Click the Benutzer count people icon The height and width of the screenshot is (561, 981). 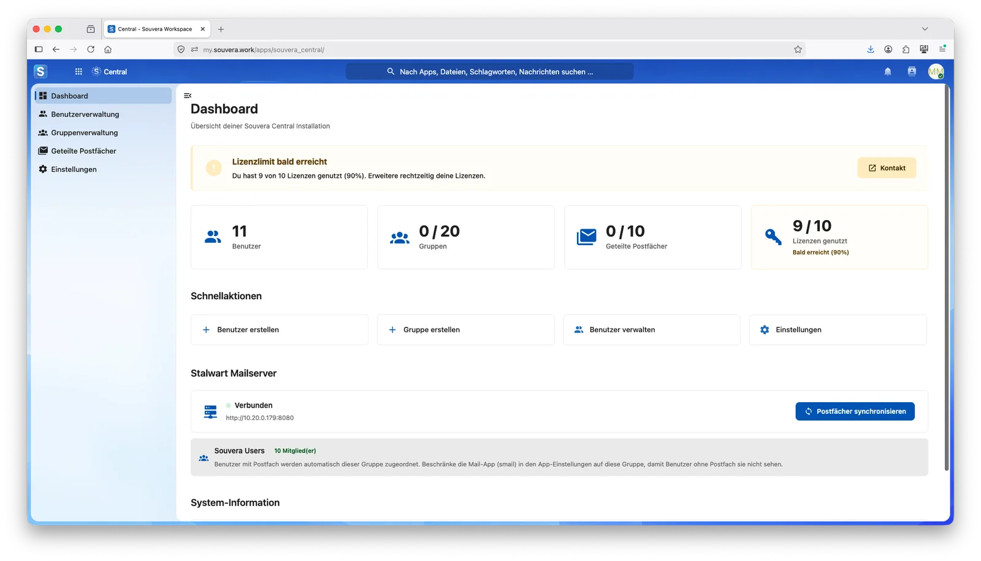(213, 237)
